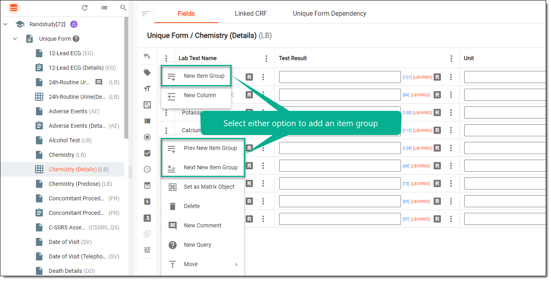Open Chemistry (Predose) form
Screen dimensions: 551x281
[80, 184]
